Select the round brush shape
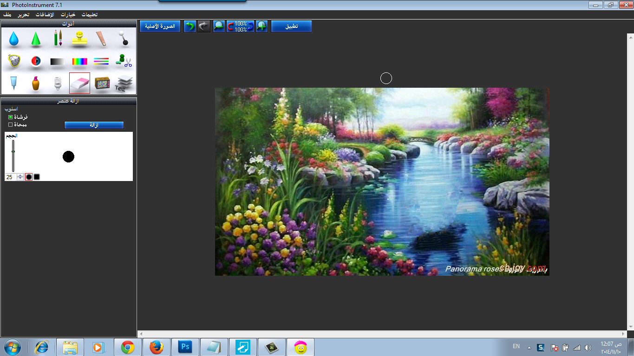 (29, 177)
